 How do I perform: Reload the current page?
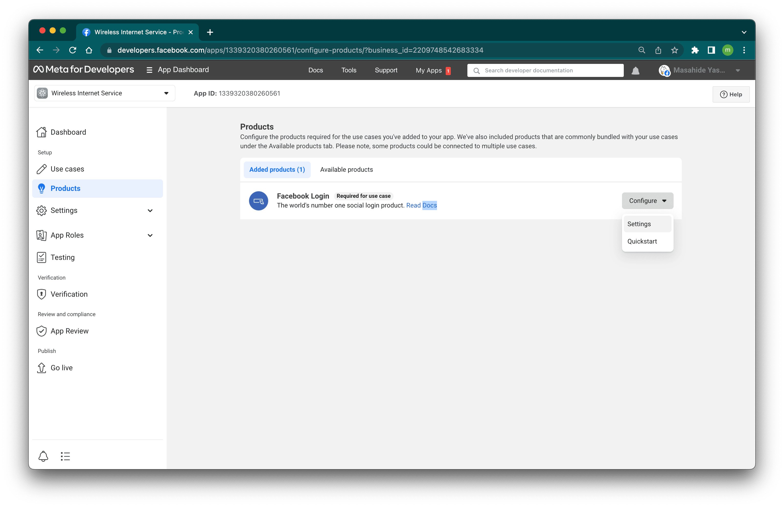click(73, 50)
